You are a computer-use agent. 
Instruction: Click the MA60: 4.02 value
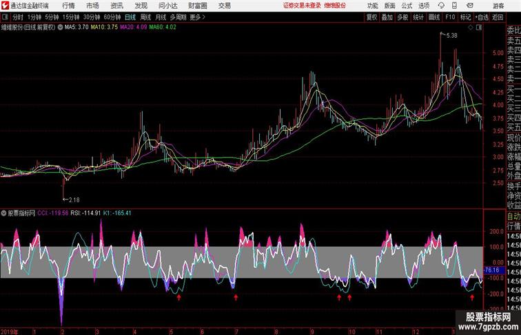(163, 28)
